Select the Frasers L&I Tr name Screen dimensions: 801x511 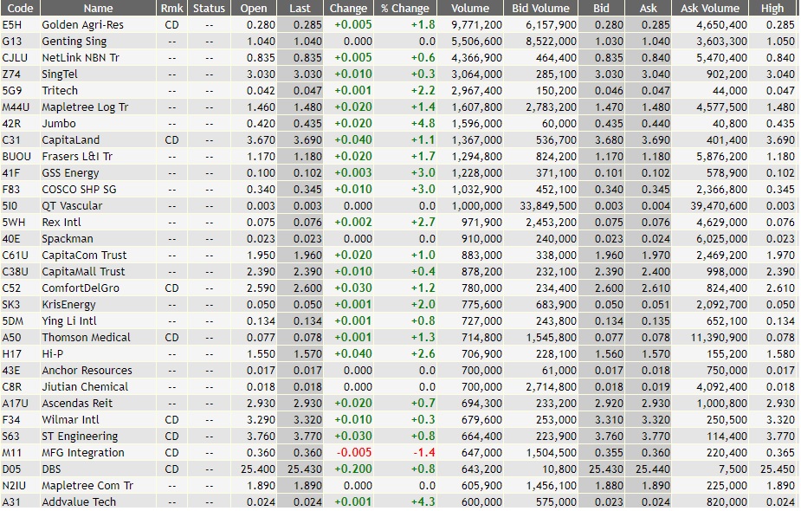pos(77,157)
